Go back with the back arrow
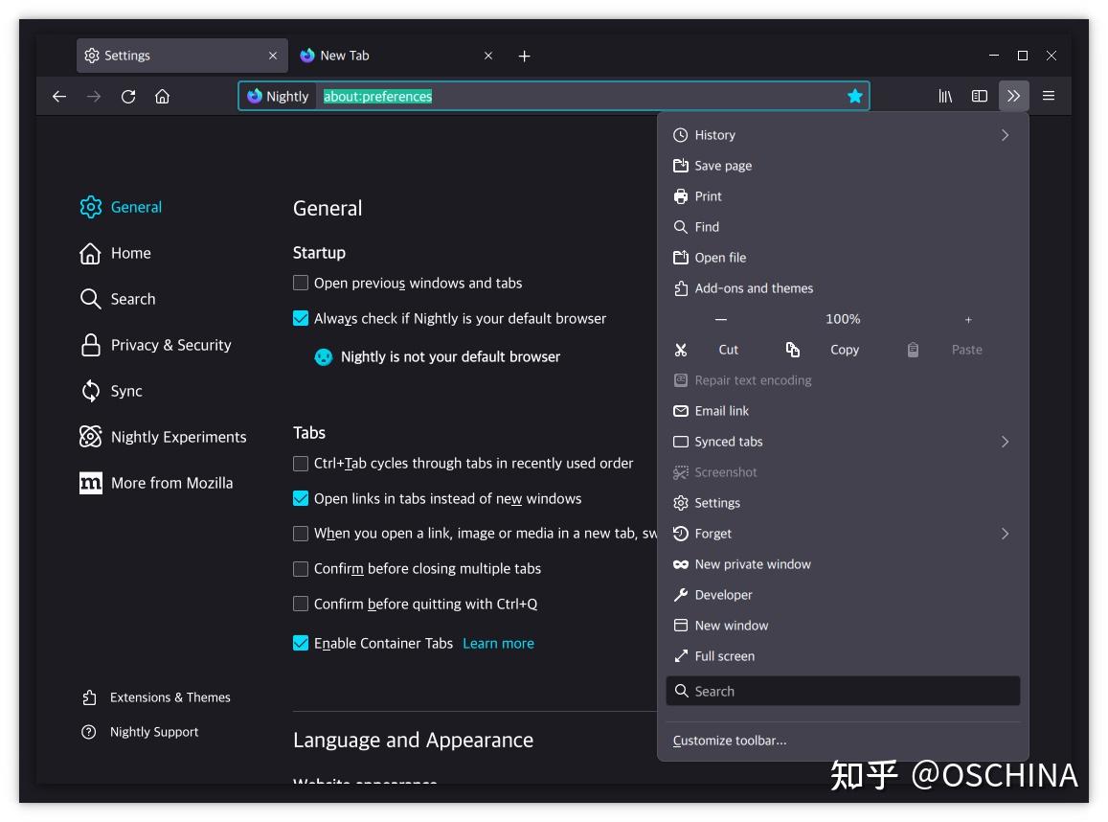 (x=59, y=96)
